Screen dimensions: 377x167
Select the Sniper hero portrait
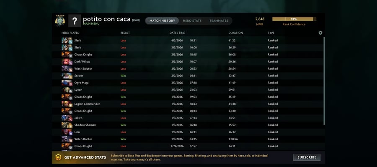click(67, 76)
